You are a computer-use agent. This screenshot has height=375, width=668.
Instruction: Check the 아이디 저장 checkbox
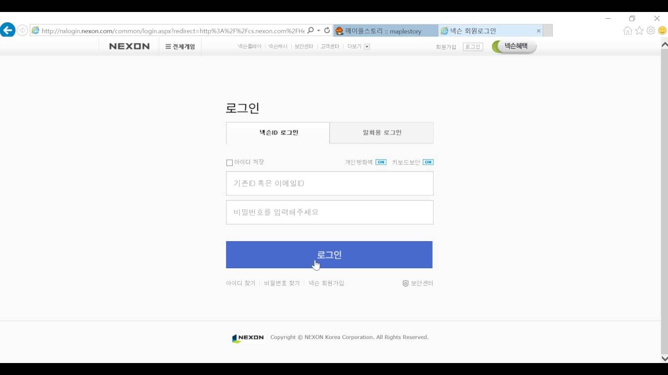coord(229,162)
